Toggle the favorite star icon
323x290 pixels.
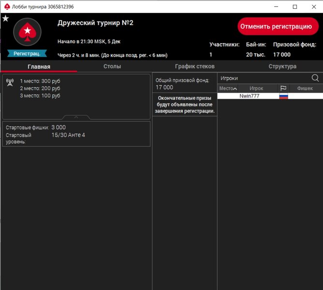click(x=6, y=18)
